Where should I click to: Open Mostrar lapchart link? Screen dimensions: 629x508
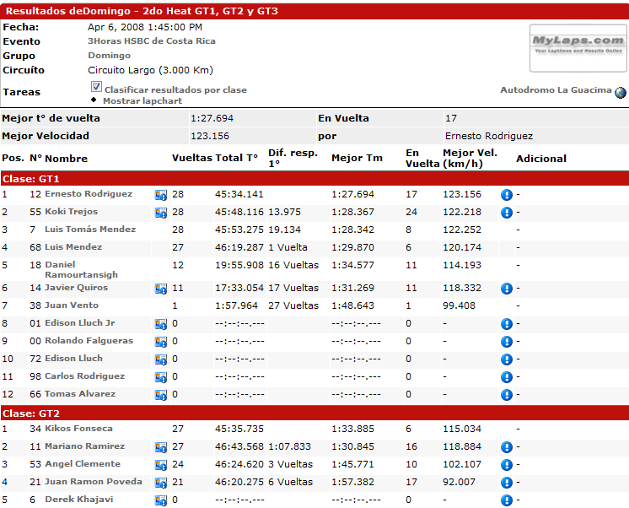tap(142, 100)
